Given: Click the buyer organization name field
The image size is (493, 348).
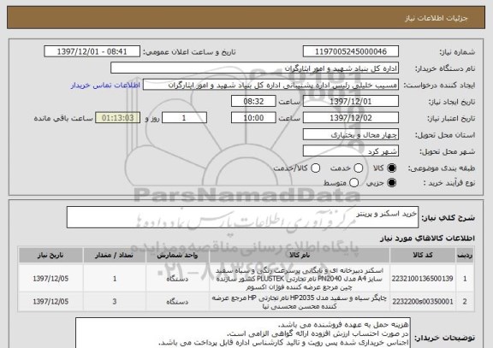Looking at the screenshot, I should coord(255,68).
